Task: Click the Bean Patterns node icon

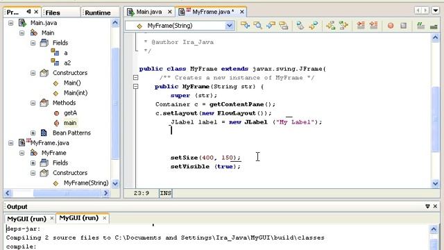Action: 44,133
